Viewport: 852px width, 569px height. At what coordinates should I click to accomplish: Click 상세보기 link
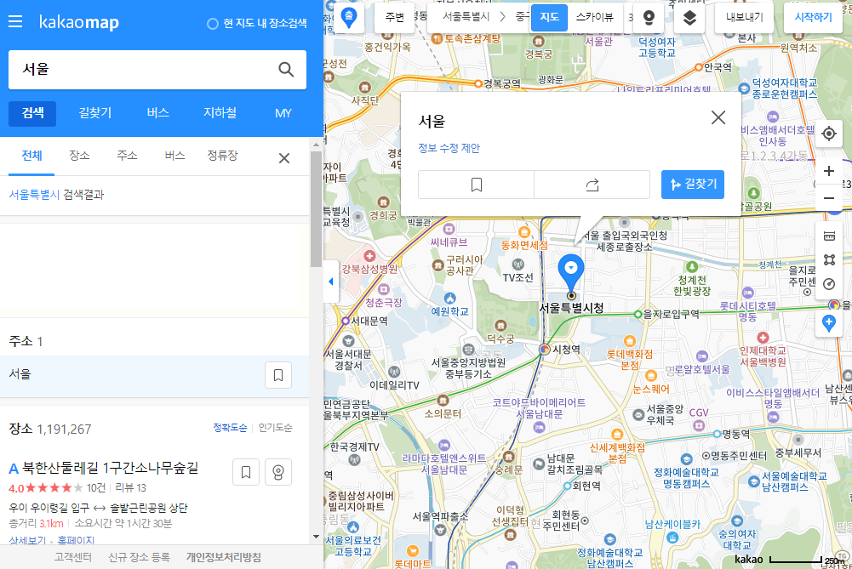click(x=28, y=540)
